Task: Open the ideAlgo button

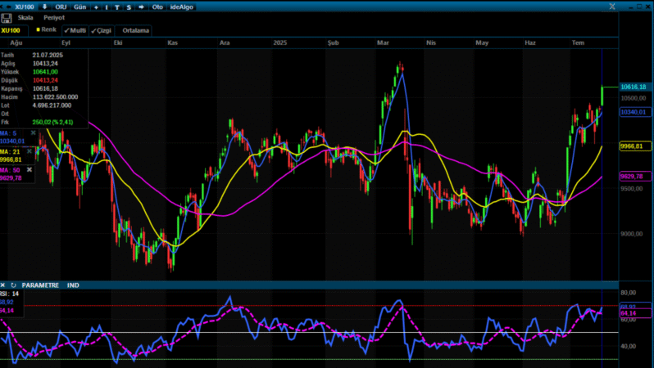Action: pos(181,7)
